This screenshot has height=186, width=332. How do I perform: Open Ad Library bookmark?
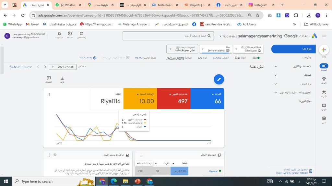click(247, 24)
